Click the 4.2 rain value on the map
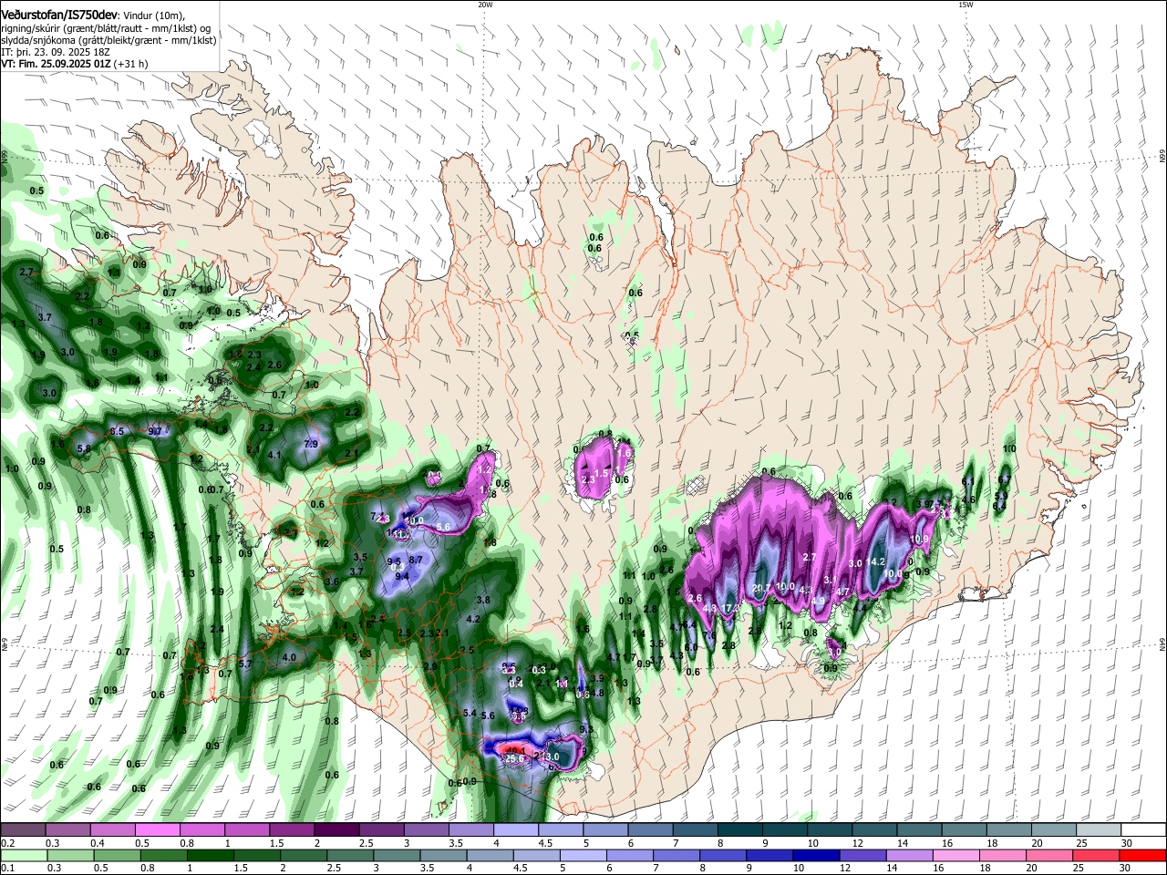The image size is (1167, 875). tap(472, 619)
